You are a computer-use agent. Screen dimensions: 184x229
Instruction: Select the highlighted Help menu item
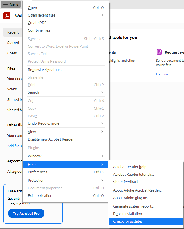click(66, 164)
